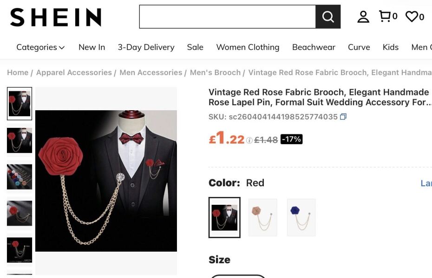Go to Apparel Accessories breadcrumb

coord(74,72)
